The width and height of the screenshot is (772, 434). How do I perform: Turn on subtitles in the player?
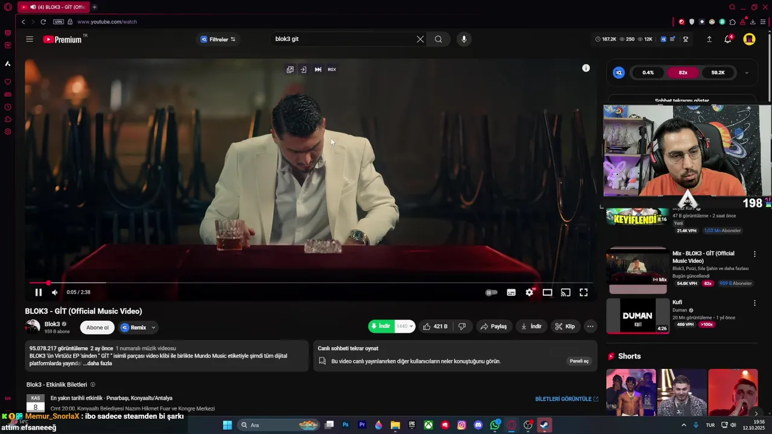[x=511, y=292]
